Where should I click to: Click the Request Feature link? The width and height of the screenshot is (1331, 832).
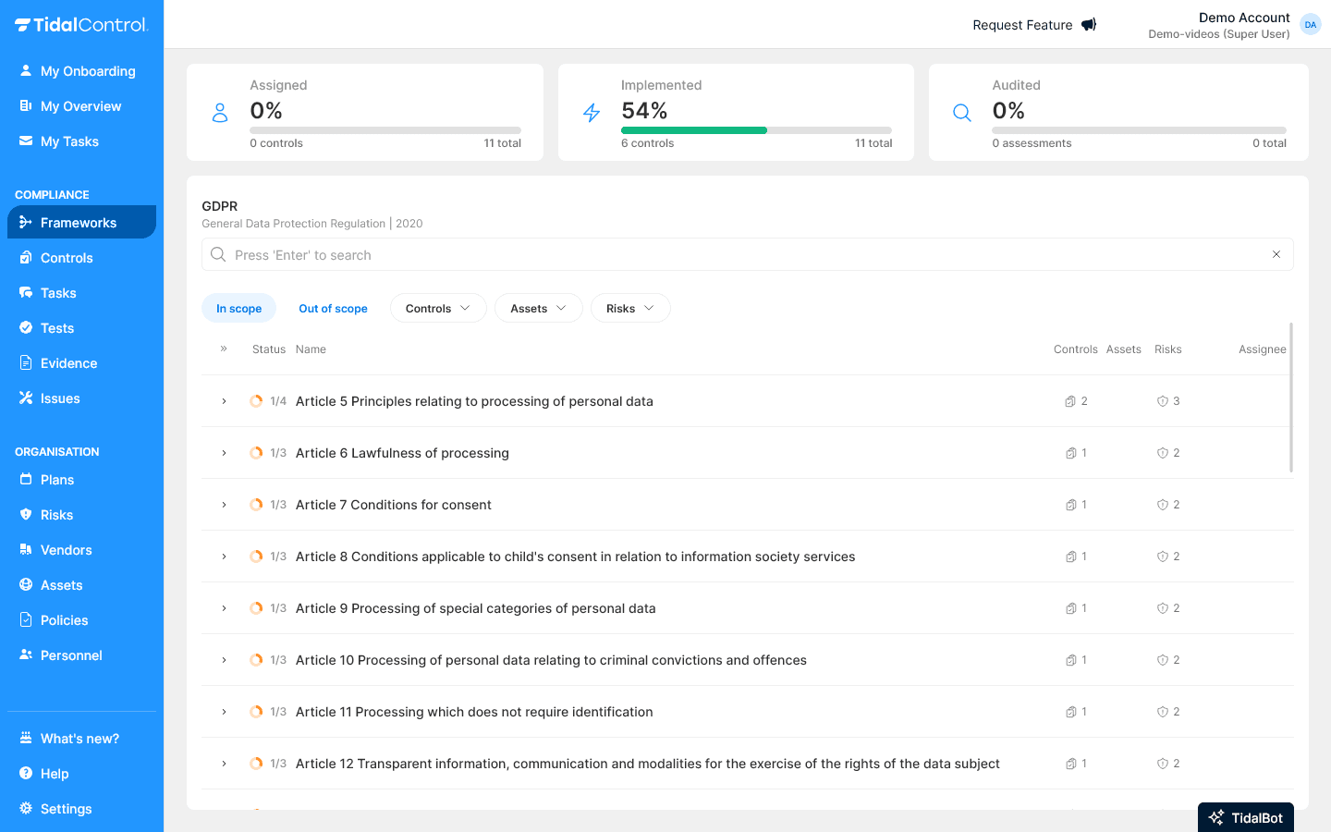pyautogui.click(x=1021, y=25)
